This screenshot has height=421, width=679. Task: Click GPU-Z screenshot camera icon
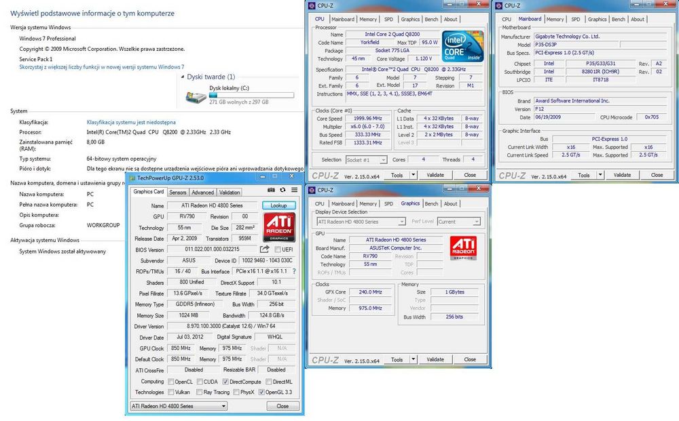[x=271, y=190]
